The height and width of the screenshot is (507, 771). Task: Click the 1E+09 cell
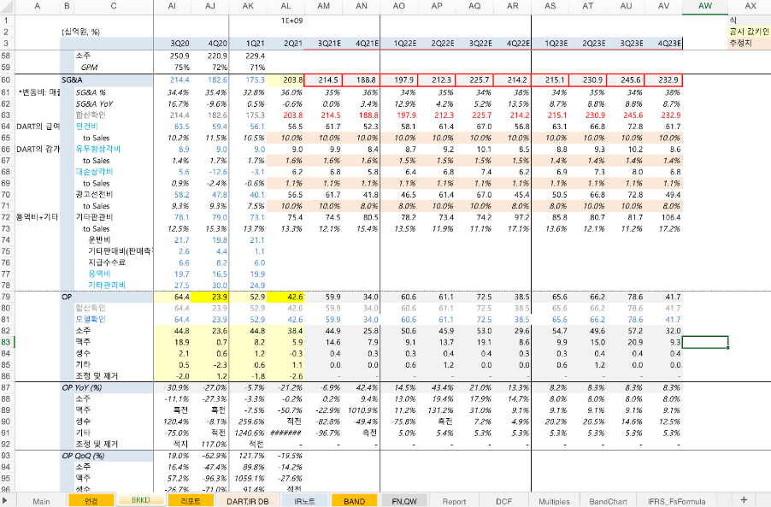(285, 21)
